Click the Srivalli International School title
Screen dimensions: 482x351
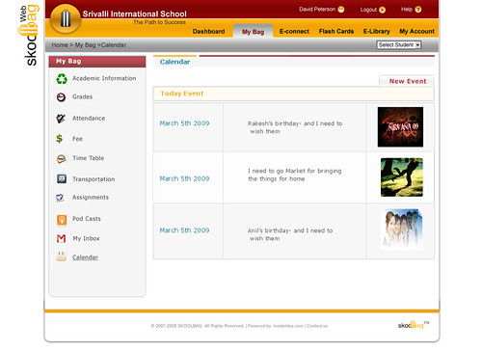point(134,13)
